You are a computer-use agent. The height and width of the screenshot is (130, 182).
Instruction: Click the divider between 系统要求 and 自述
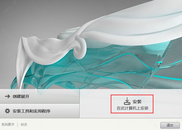18,125
